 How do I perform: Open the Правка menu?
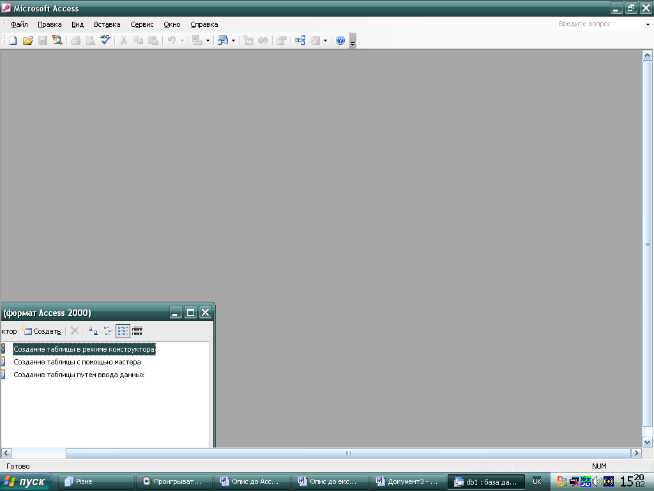point(50,24)
